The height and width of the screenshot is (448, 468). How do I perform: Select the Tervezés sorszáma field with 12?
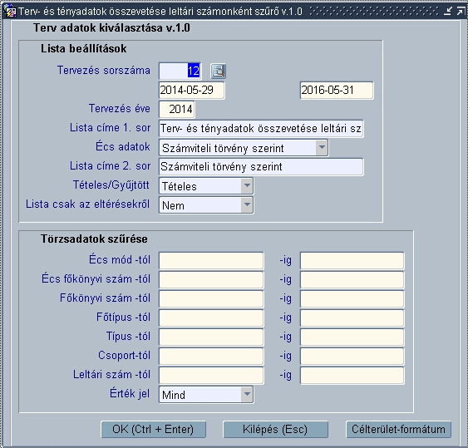point(180,71)
